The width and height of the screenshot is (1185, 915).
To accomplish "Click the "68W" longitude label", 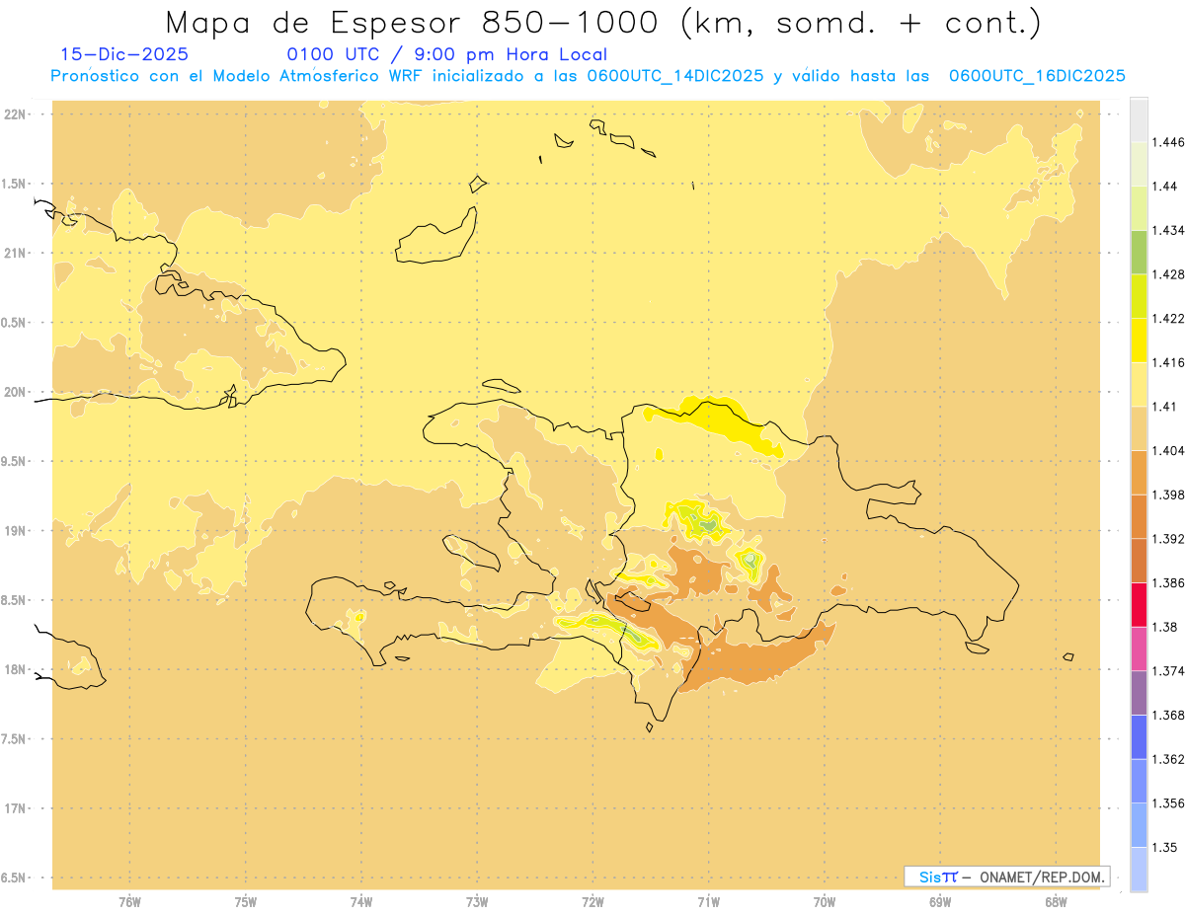I will click(x=1056, y=902).
